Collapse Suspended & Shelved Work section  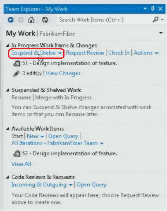pyautogui.click(x=7, y=90)
